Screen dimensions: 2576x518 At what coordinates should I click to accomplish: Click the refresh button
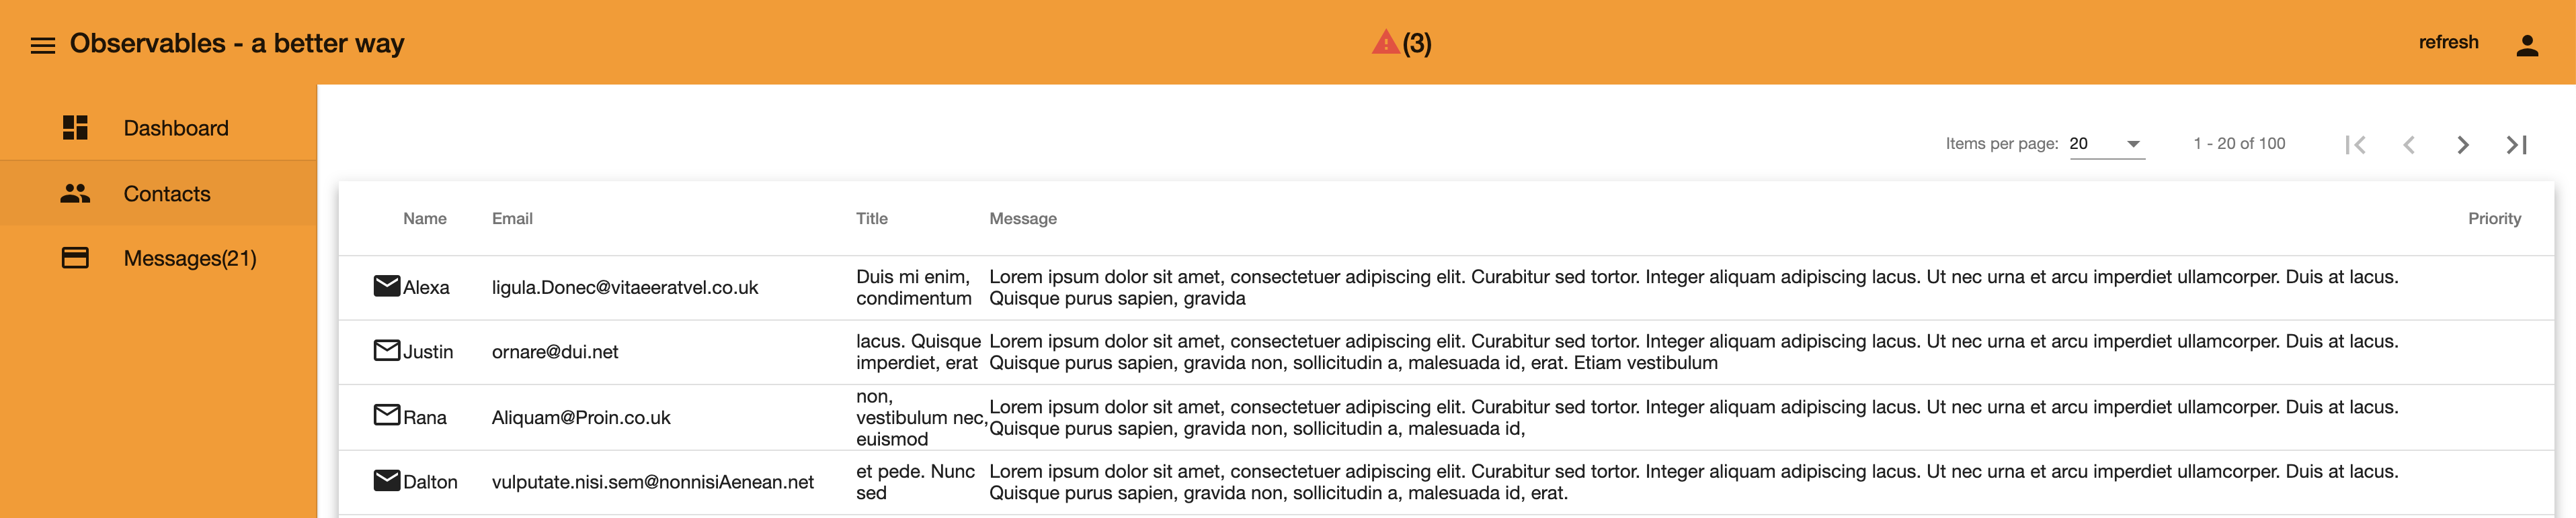click(x=2448, y=42)
